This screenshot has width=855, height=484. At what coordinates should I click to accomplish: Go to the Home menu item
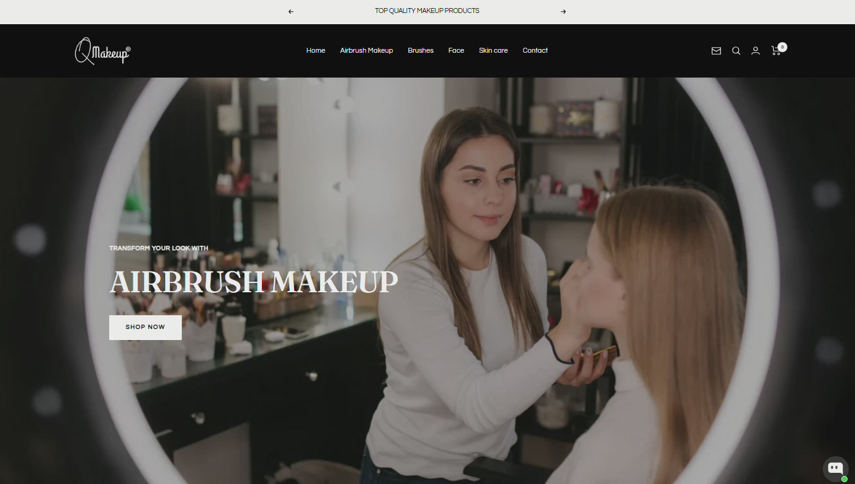pyautogui.click(x=315, y=51)
